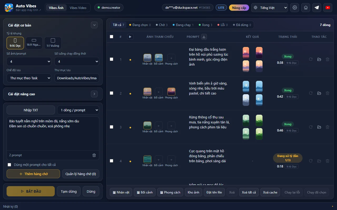Screen dimensions: 337x210
Task: Delete row 1 with trash icon
Action: coord(328,59)
